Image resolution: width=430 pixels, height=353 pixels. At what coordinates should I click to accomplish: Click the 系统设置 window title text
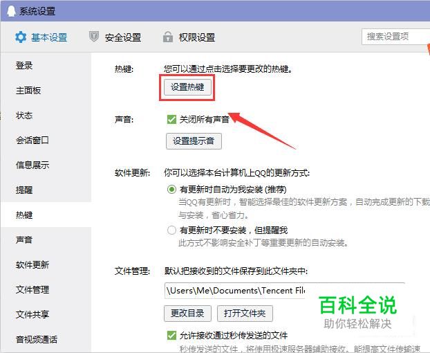[x=37, y=11]
